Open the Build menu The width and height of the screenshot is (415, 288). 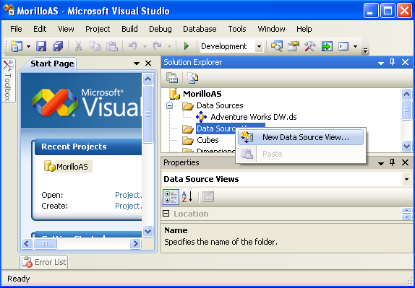click(129, 29)
